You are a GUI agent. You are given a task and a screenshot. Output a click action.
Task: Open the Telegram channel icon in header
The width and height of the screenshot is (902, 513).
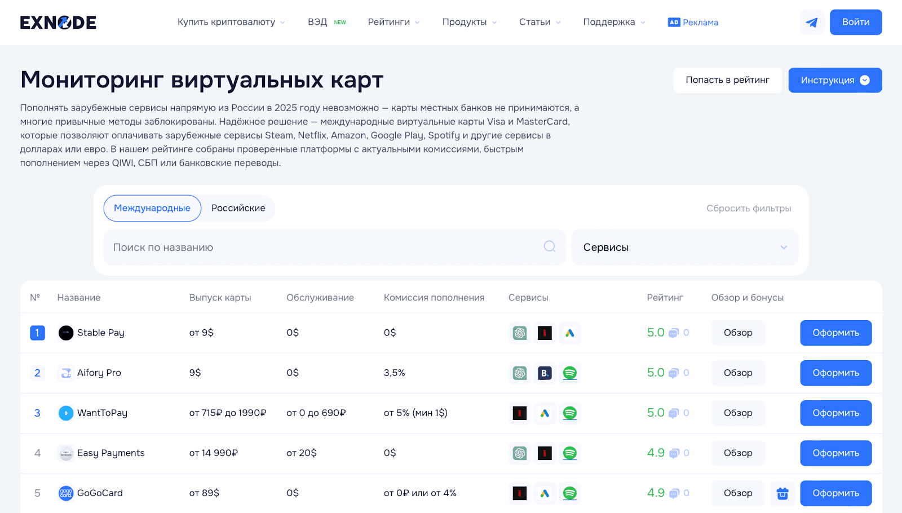coord(812,23)
